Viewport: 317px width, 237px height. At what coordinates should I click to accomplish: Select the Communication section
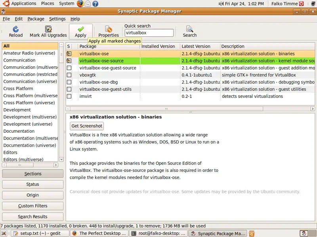[30, 60]
